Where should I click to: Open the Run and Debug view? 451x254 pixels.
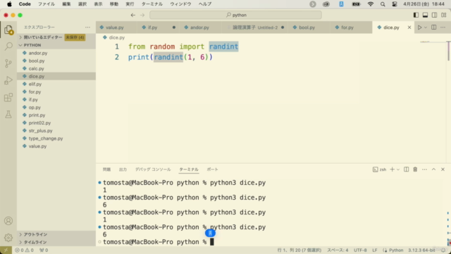click(x=8, y=80)
